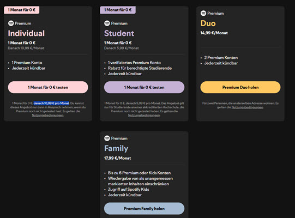Open Nutzungsbedingungen link under Duo plan
Image resolution: width=295 pixels, height=218 pixels.
tap(247, 107)
